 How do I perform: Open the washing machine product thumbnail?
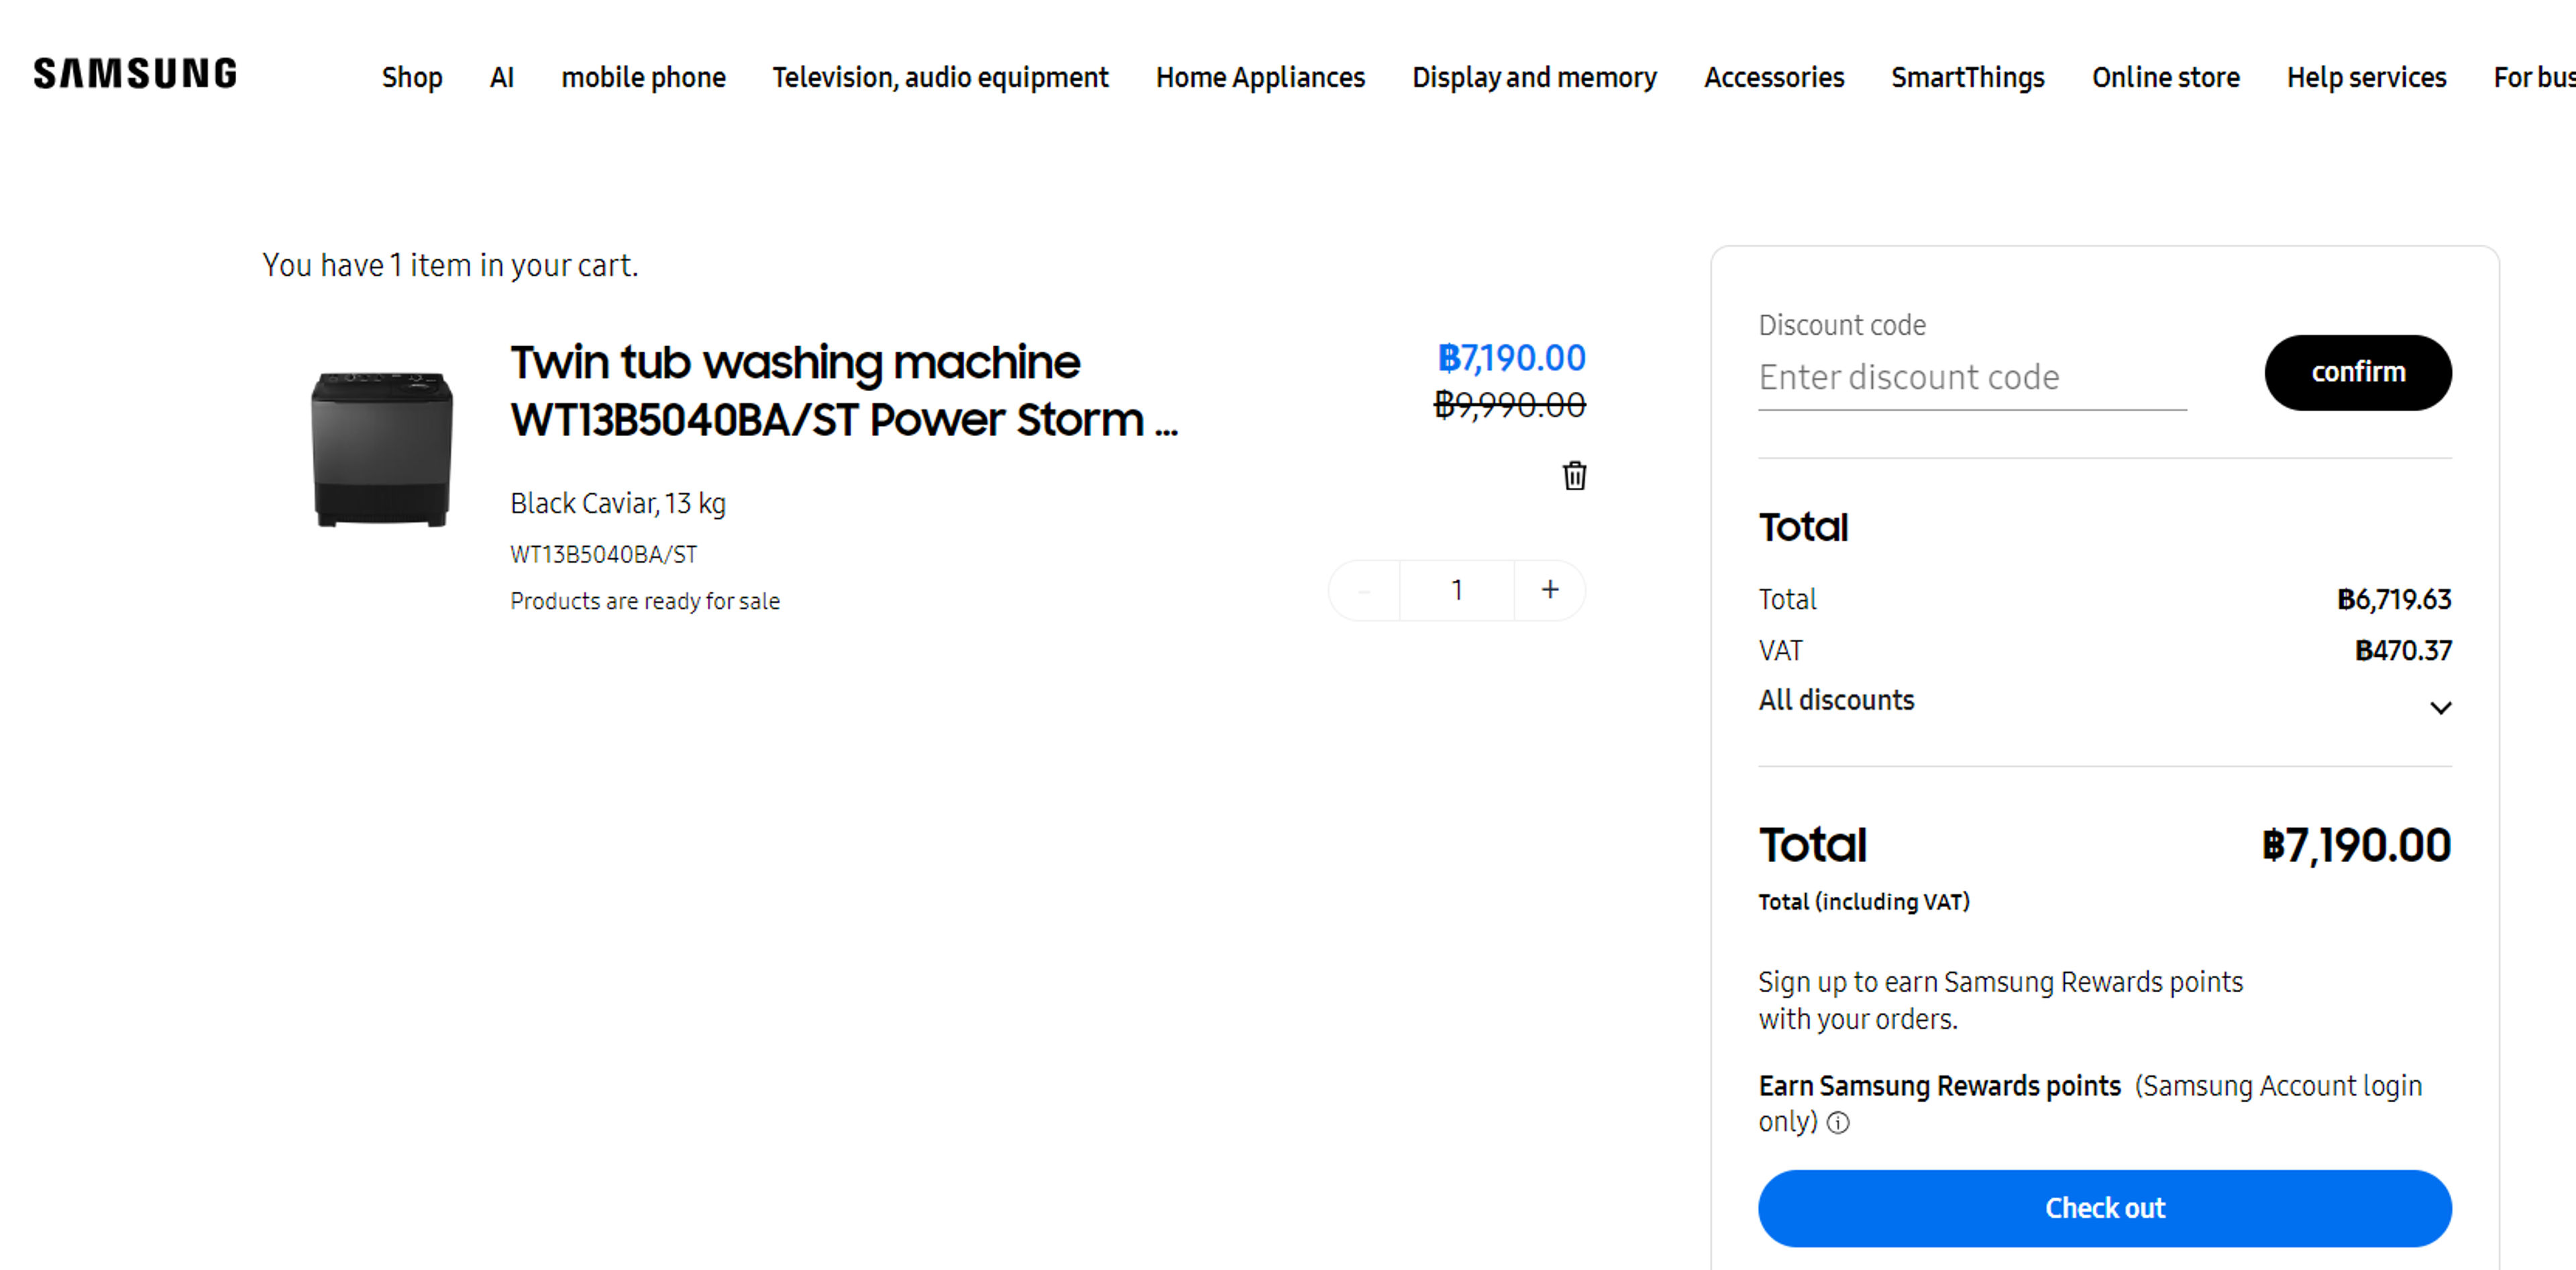[381, 450]
